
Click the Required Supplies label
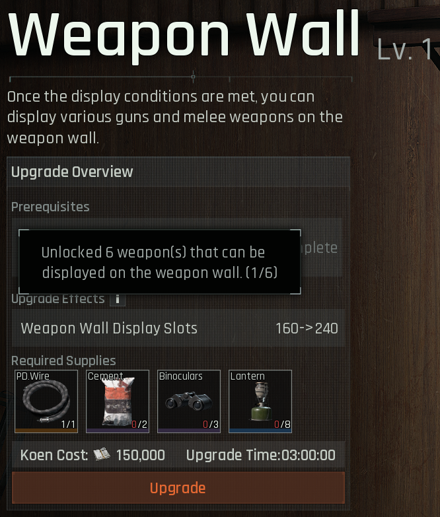(63, 361)
